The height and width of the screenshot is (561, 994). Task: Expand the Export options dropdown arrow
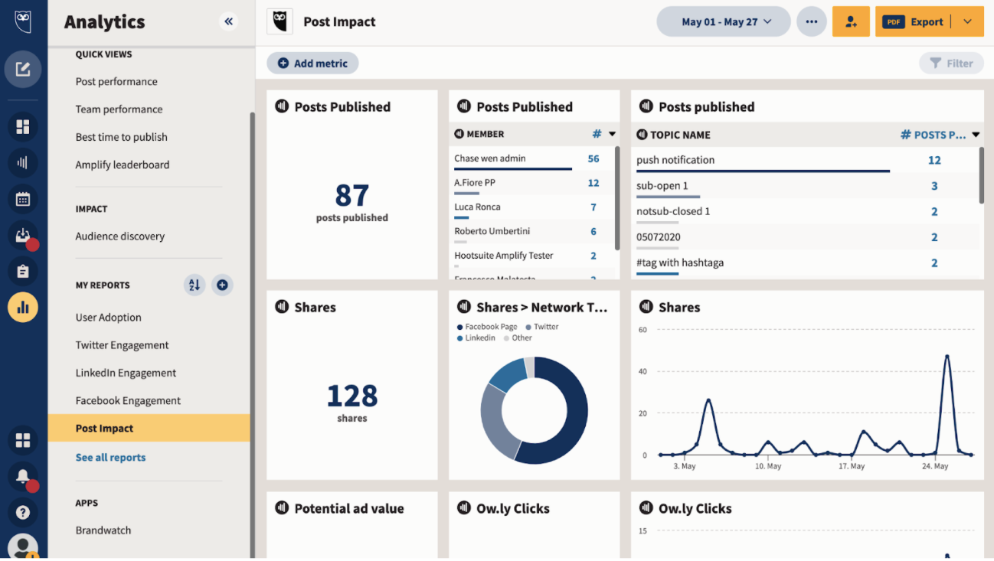968,21
